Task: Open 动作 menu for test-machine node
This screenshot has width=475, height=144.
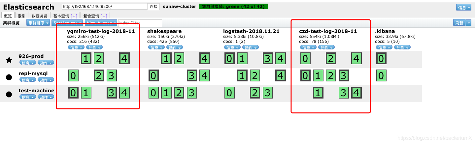Action: point(46,97)
